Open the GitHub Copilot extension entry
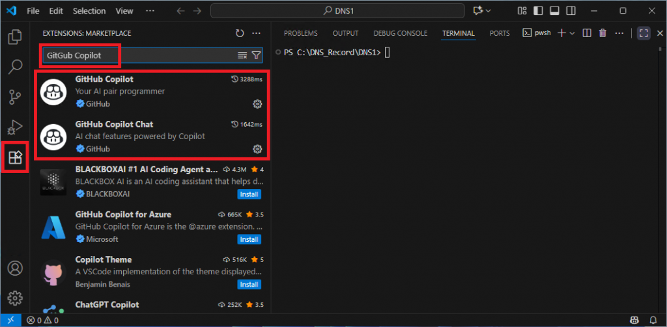 (x=151, y=91)
